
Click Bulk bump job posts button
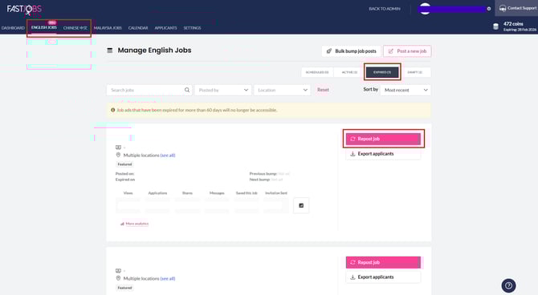[352, 51]
